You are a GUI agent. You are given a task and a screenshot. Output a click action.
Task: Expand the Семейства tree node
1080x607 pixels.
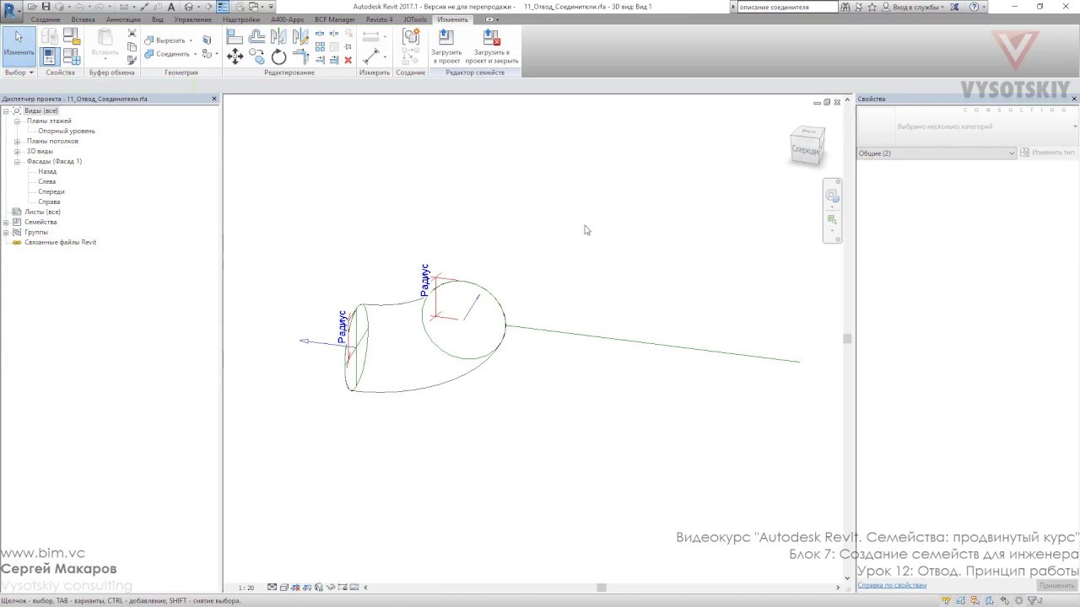(6, 223)
